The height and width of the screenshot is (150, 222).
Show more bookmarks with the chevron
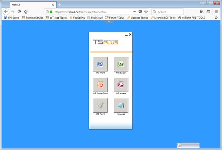point(216,18)
